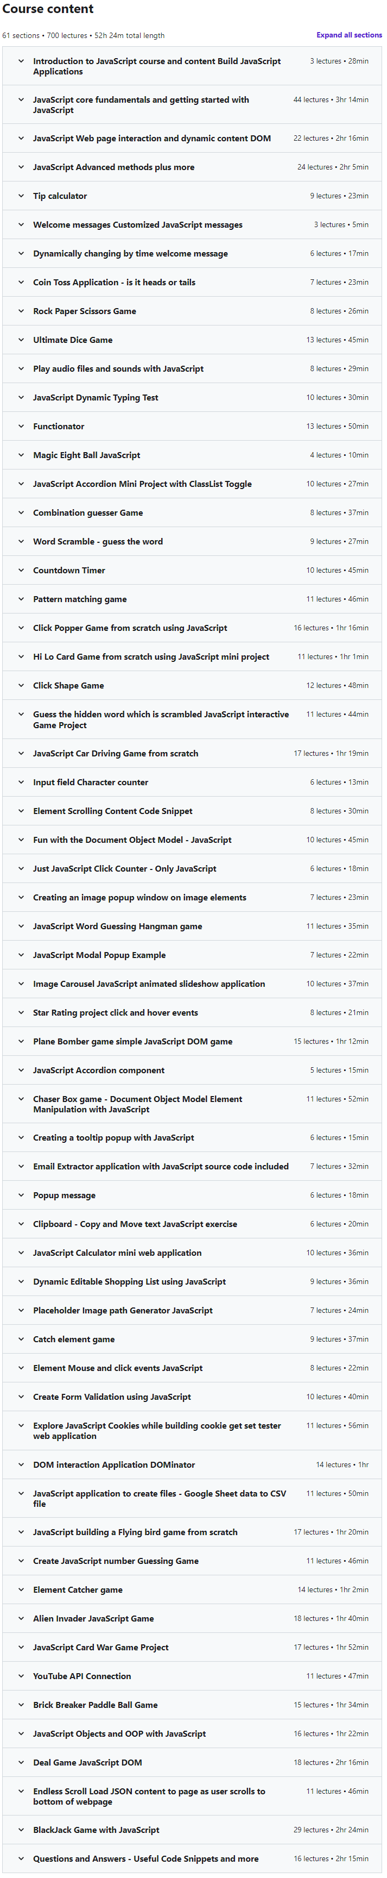Viewport: 387px width, 1878px height.
Task: Open the Deal Game JavaScript DOM section
Action: pyautogui.click(x=87, y=1762)
